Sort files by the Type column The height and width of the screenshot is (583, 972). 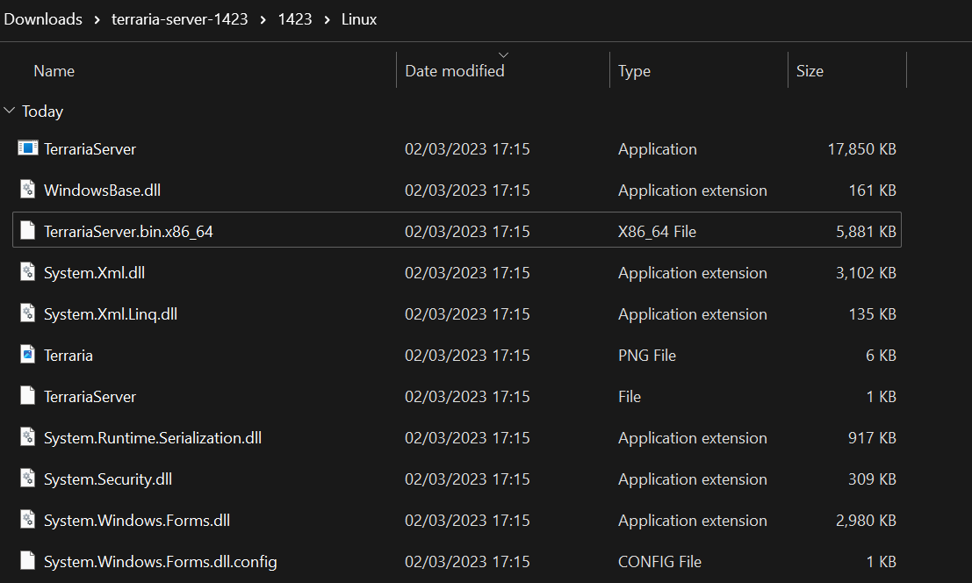click(634, 71)
